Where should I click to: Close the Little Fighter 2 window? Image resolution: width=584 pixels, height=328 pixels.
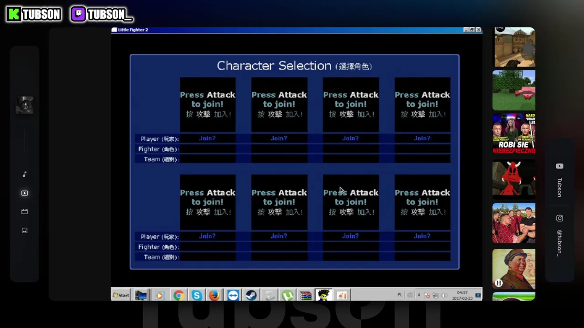478,30
